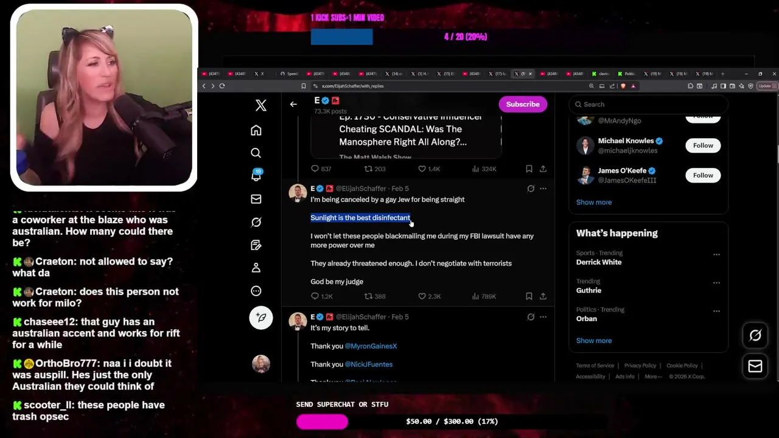Open Home from X sidebar

tap(256, 130)
